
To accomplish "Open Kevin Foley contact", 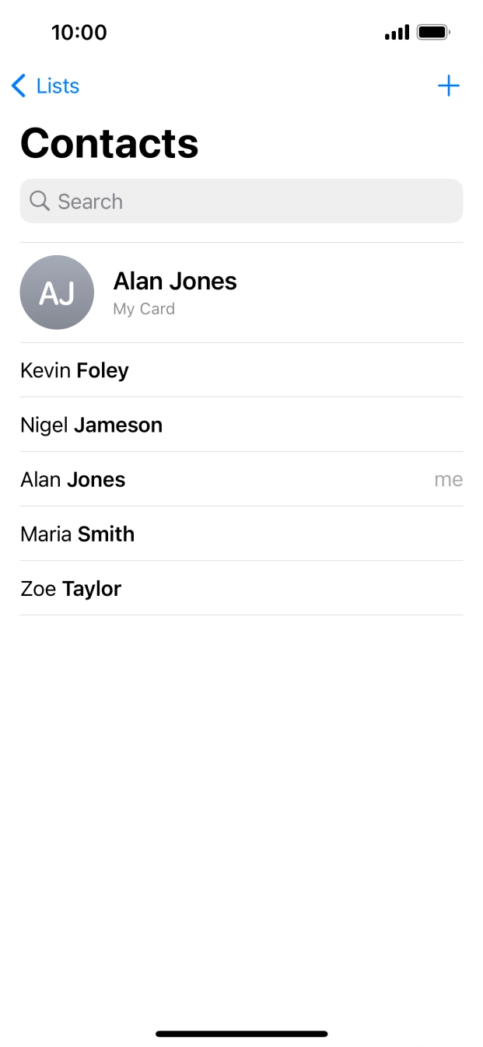I will 75,370.
